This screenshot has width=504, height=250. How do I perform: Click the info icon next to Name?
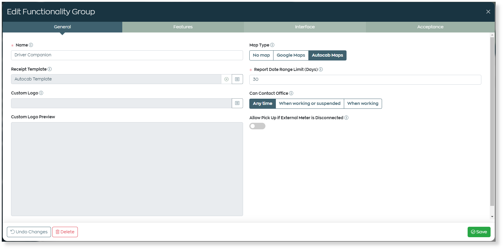[31, 45]
